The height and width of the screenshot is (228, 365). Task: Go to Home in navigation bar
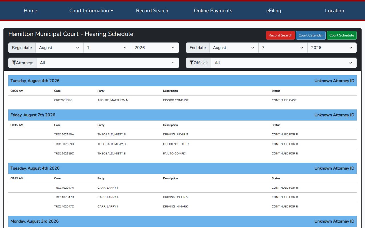click(30, 11)
